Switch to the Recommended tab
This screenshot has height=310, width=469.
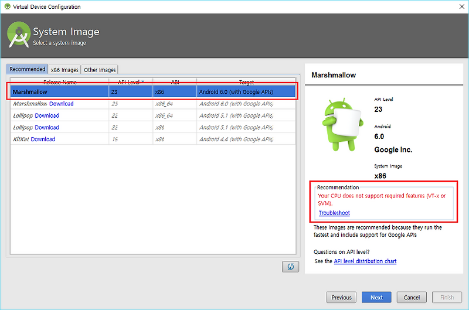[27, 69]
